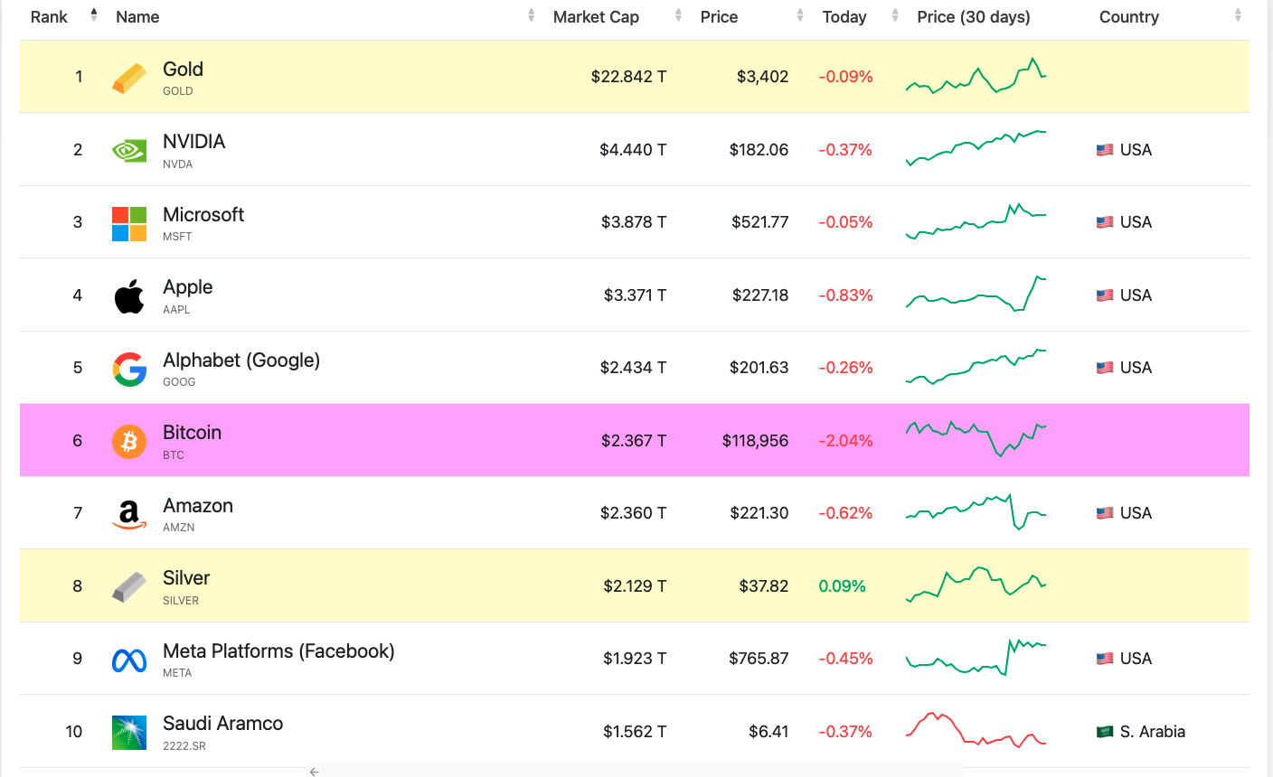Screen dimensions: 1273x777
Task: View Alphabet 30-day price chart
Action: (976, 368)
